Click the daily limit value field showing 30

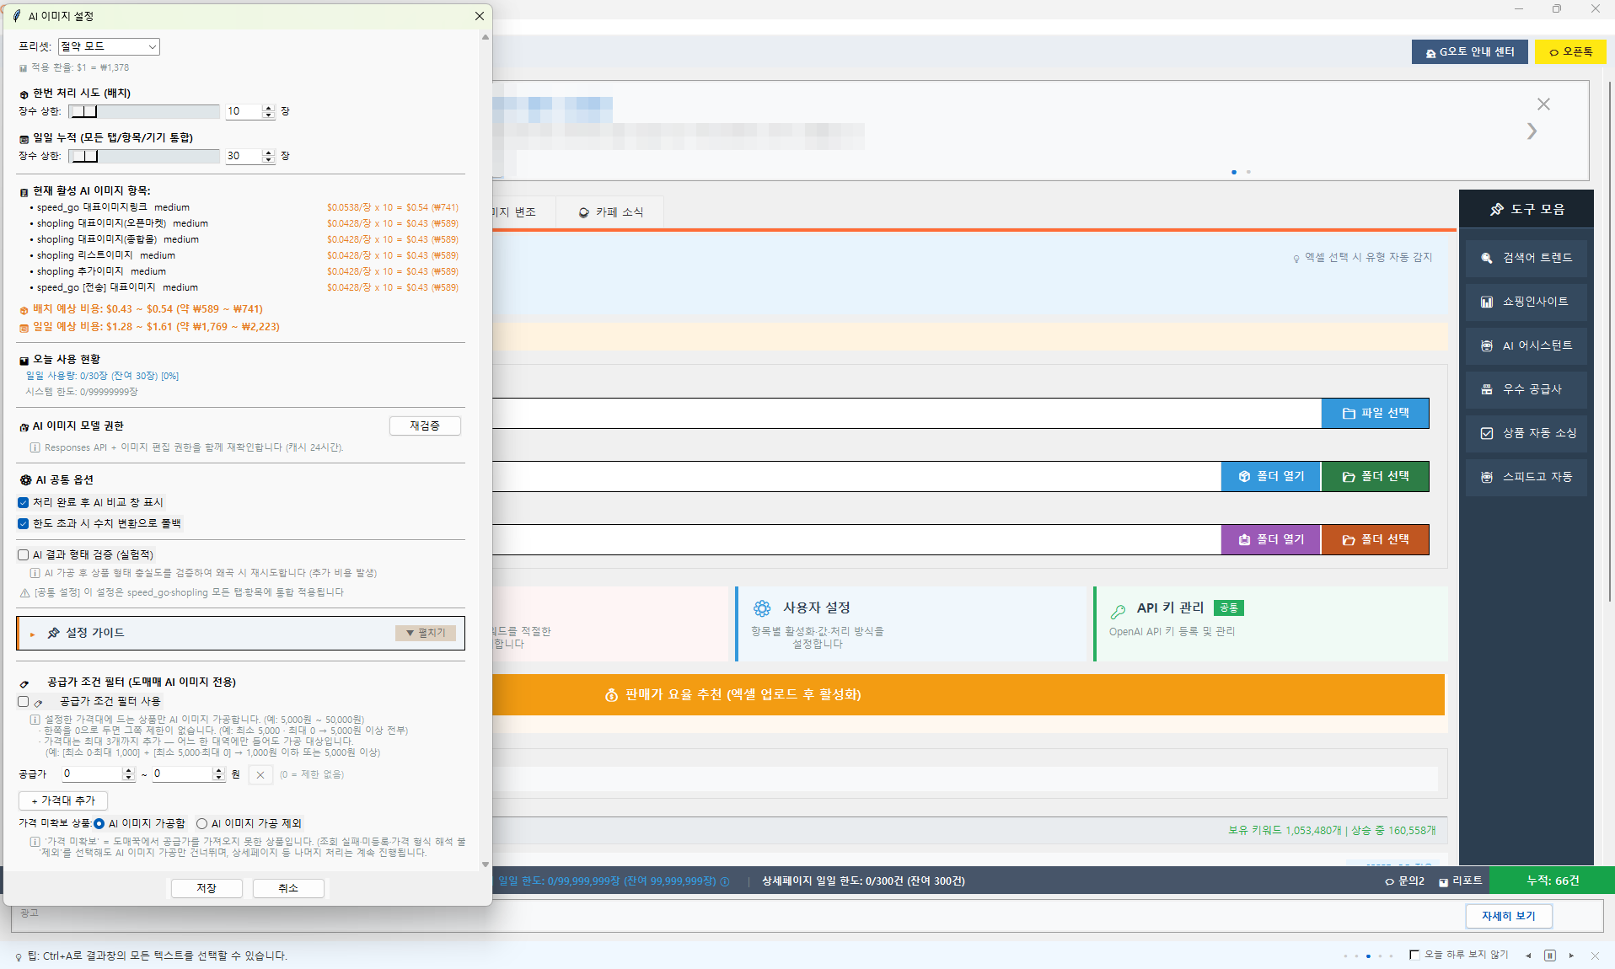click(x=243, y=156)
